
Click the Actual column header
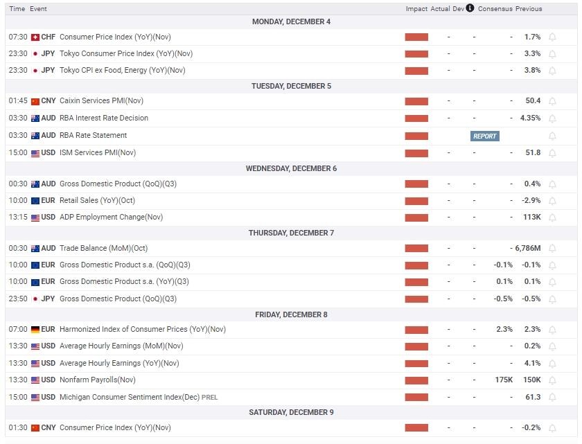click(x=440, y=8)
